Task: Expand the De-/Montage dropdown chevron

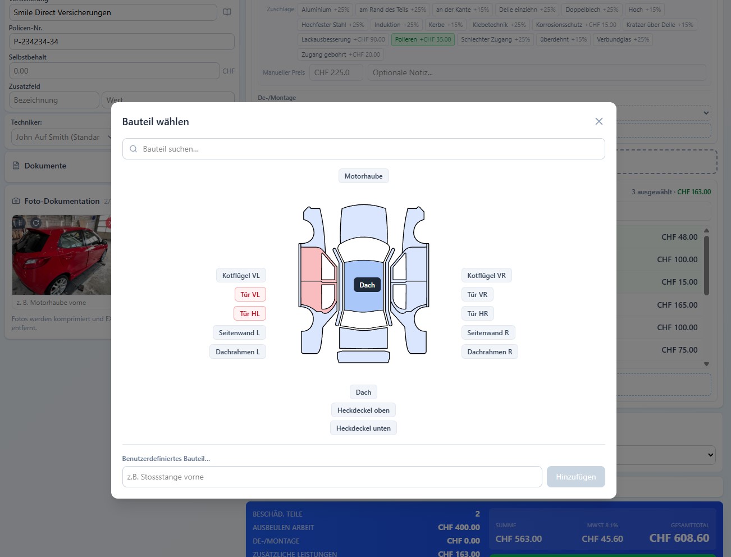Action: tap(706, 113)
